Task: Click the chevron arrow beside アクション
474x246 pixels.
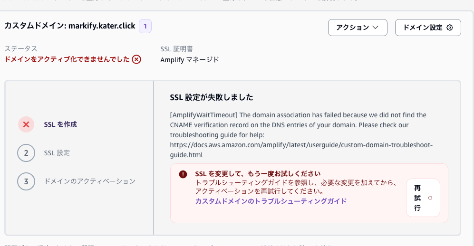Action: [x=376, y=28]
